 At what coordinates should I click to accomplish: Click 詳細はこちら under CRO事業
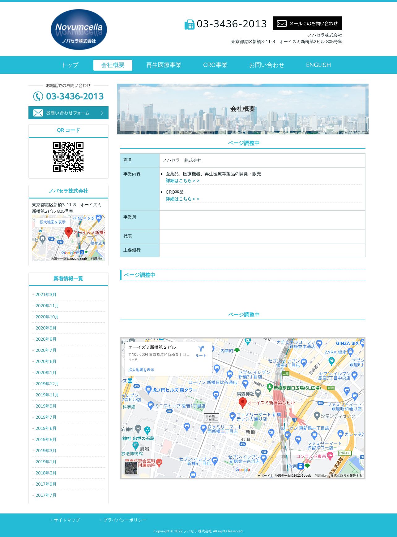[182, 199]
